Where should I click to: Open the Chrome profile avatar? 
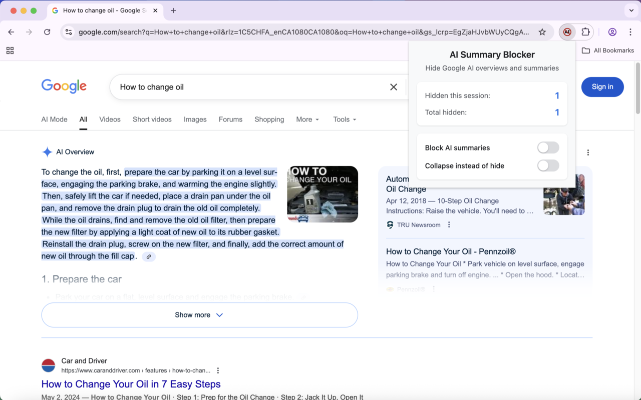pos(612,31)
